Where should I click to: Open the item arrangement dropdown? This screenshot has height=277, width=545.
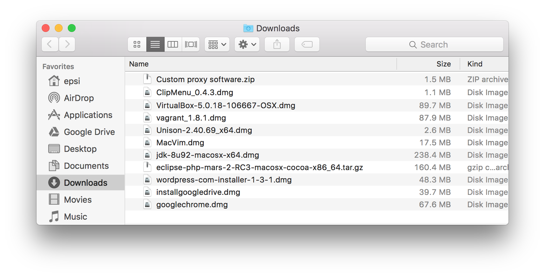217,44
